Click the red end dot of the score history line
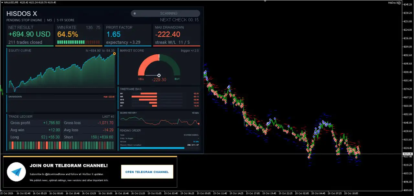Image resolution: width=414 pixels, height=196 pixels. pyautogui.click(x=198, y=124)
